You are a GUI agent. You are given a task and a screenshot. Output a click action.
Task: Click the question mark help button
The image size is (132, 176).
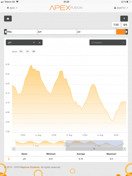point(124,19)
